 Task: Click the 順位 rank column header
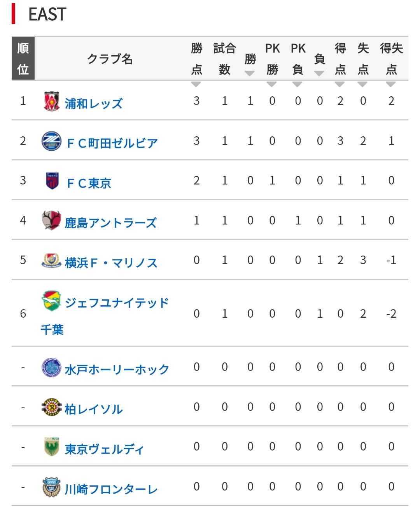coord(23,59)
